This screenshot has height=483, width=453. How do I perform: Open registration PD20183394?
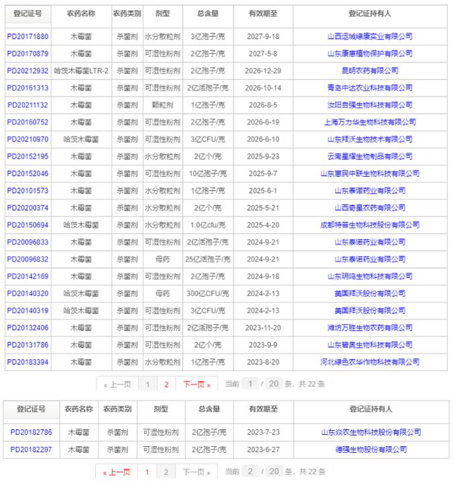point(27,362)
